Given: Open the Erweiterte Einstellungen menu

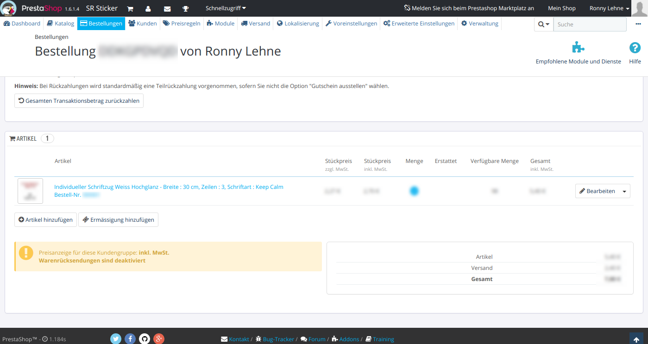Looking at the screenshot, I should (x=419, y=24).
